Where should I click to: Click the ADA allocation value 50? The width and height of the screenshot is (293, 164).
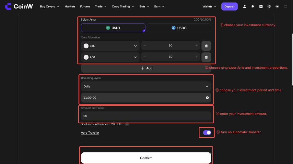(170, 57)
